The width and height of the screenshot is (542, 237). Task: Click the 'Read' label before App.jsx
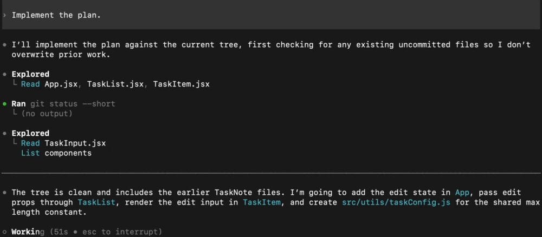click(30, 84)
